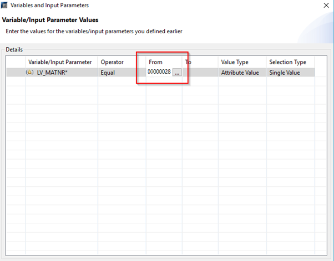The width and height of the screenshot is (334, 261).
Task: Click the Details group label
Action: (14, 49)
